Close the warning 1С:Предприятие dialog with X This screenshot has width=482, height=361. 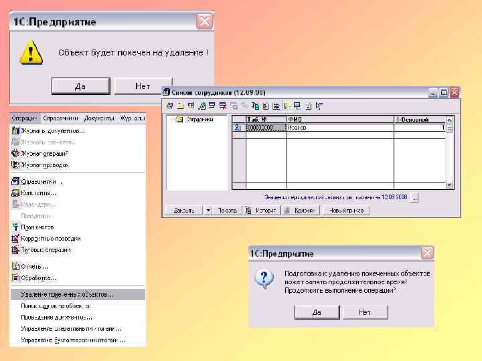(x=204, y=21)
